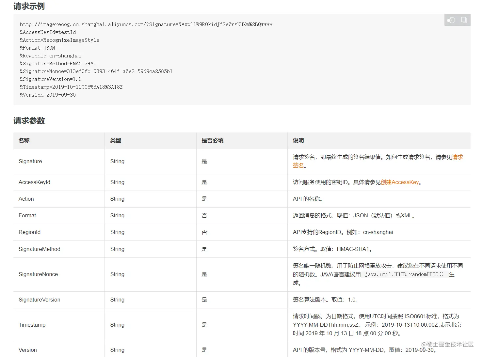483x357 pixels.
Task: Select the HMAC-SHA1 value in the code block
Action: (82, 63)
